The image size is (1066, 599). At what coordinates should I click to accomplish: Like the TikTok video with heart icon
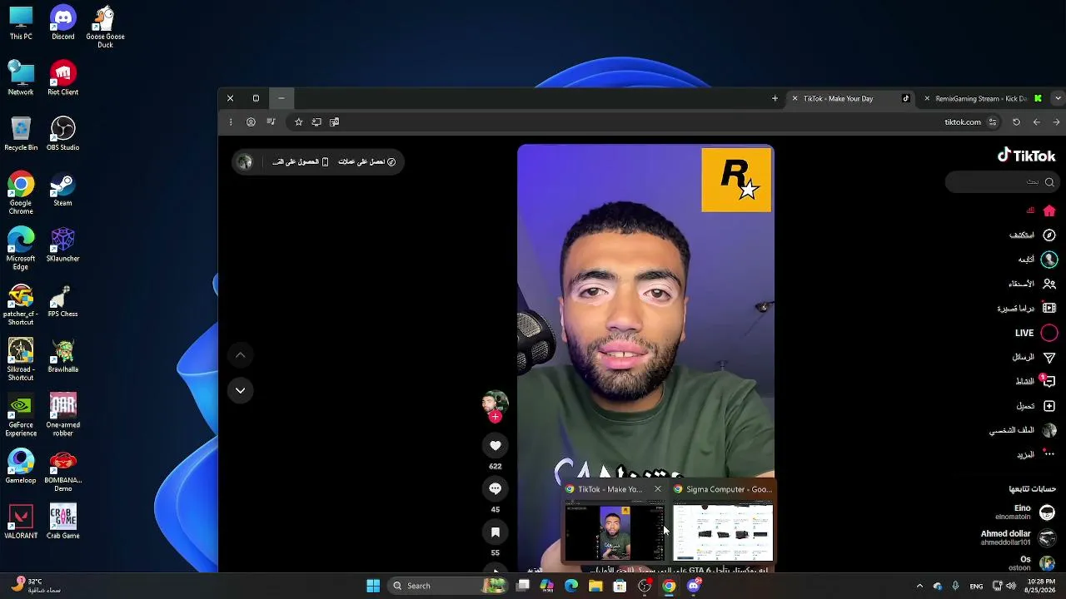(496, 445)
